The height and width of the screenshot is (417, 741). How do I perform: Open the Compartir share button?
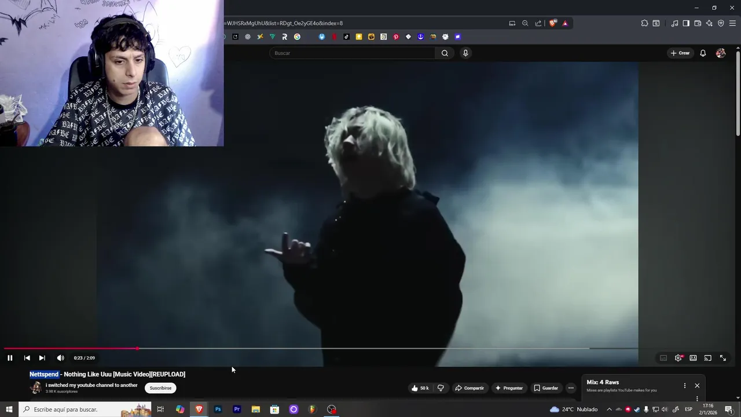click(x=469, y=388)
